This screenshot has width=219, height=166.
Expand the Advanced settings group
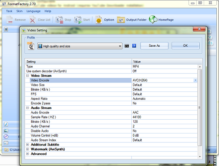[28, 154]
